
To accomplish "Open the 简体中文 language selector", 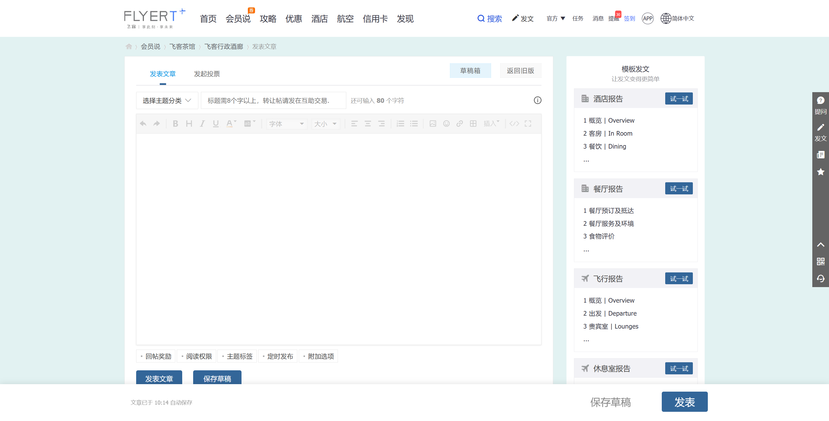I will pos(677,18).
